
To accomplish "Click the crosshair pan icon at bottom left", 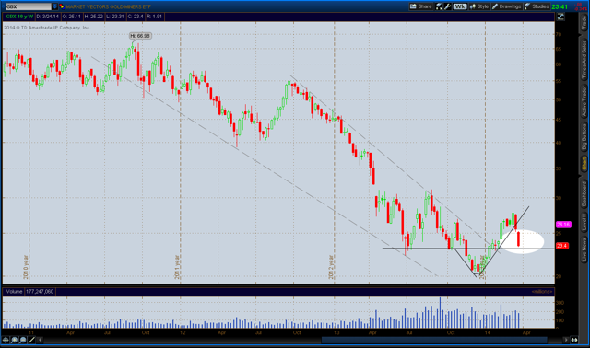I will point(6,340).
